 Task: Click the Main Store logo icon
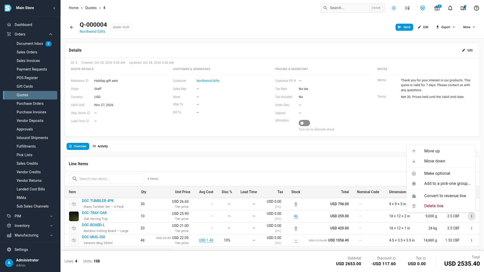point(8,8)
